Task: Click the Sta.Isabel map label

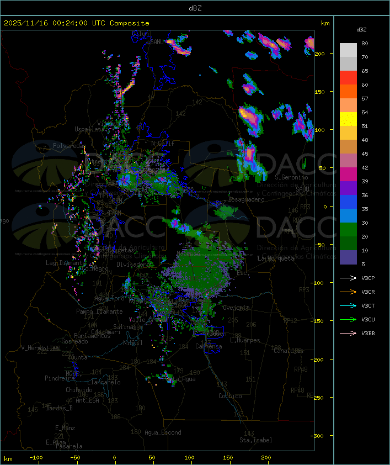Action: pyautogui.click(x=256, y=440)
